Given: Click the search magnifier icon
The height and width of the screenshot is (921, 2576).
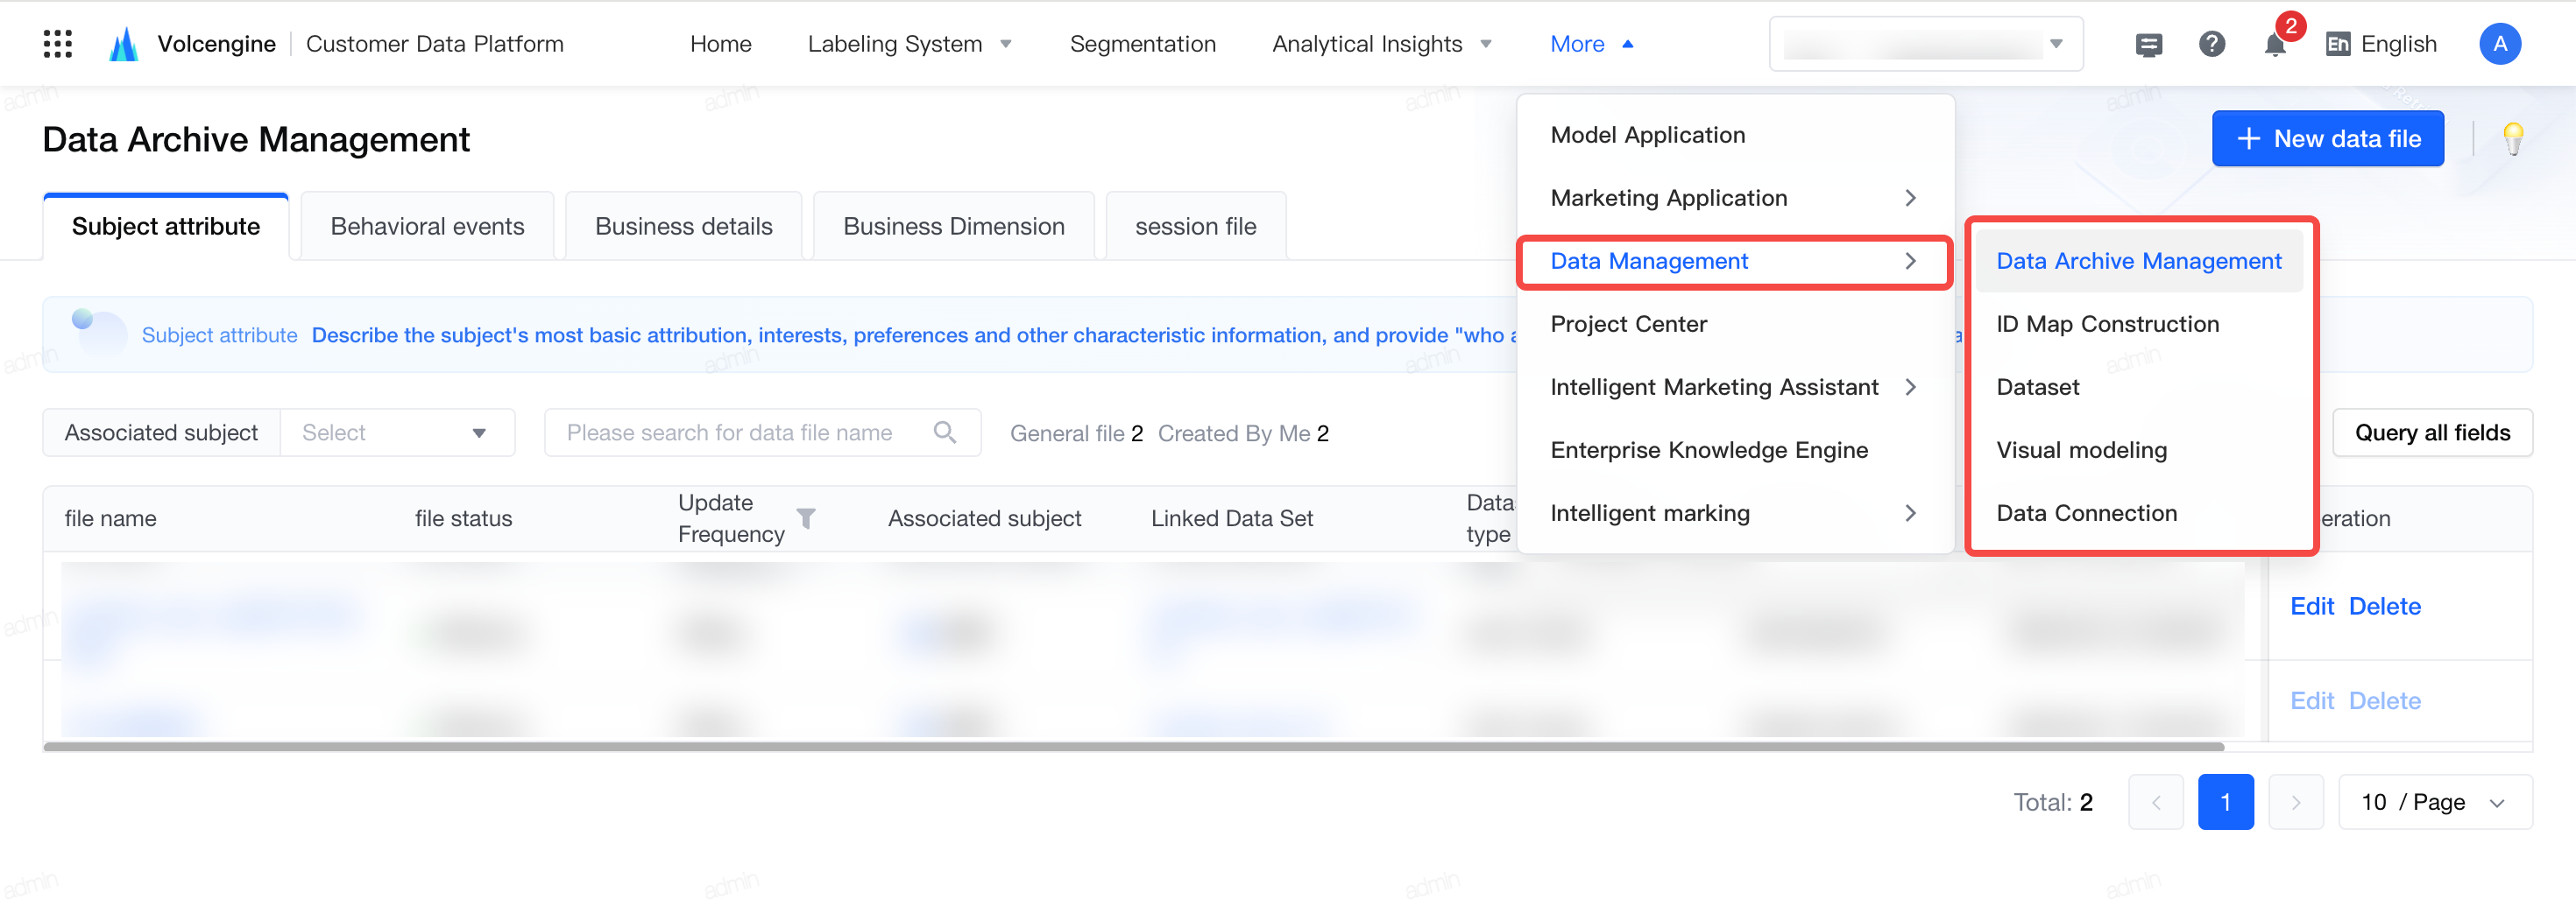Looking at the screenshot, I should pos(944,432).
